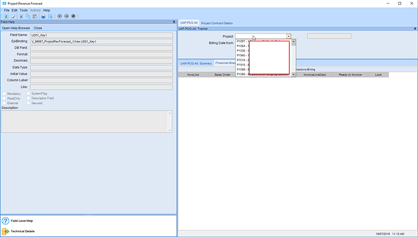The height and width of the screenshot is (237, 418).
Task: Toggle the Mandatory checkbox
Action: click(4, 93)
